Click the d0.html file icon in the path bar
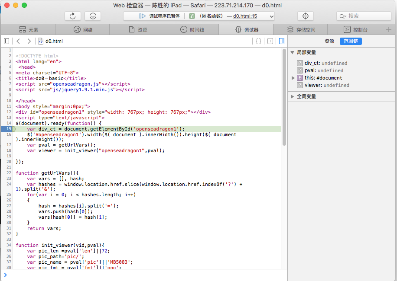The width and height of the screenshot is (397, 281). click(40, 41)
